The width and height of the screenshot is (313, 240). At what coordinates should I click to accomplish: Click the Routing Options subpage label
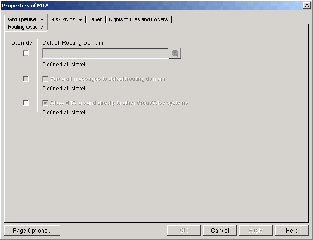tap(25, 27)
